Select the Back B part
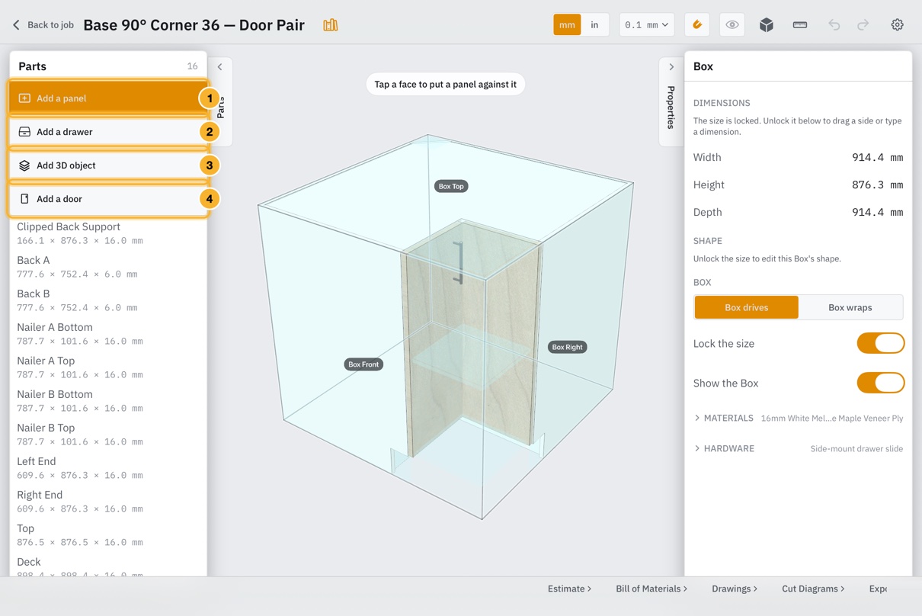Screen dimensions: 922x616 [x=108, y=300]
